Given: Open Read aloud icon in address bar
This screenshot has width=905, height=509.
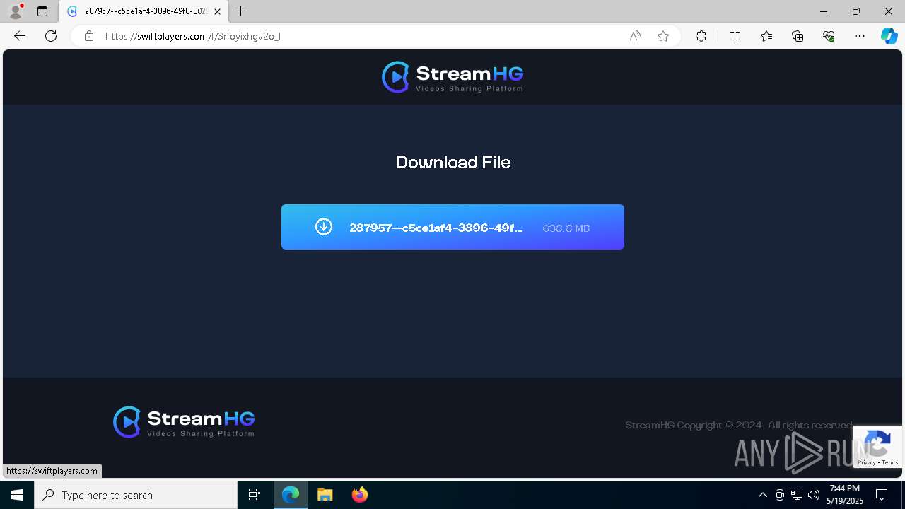Looking at the screenshot, I should pyautogui.click(x=635, y=36).
